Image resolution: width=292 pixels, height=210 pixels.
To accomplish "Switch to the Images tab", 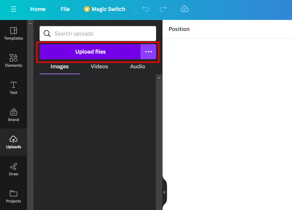I will point(59,67).
